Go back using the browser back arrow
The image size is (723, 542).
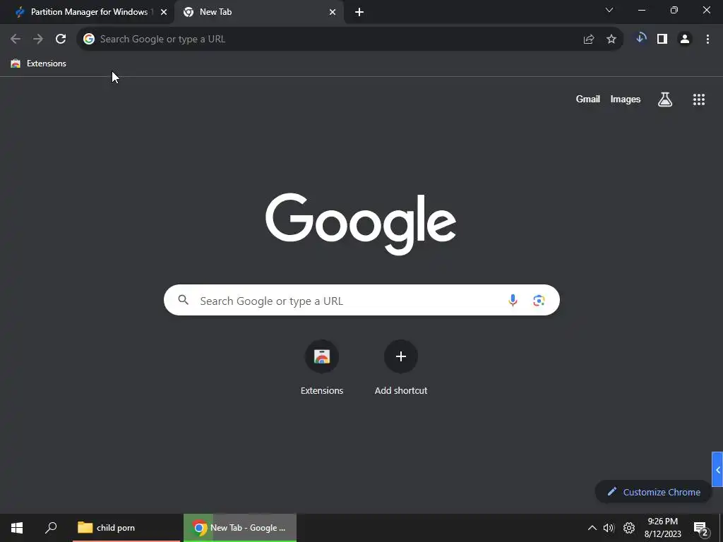pos(16,40)
